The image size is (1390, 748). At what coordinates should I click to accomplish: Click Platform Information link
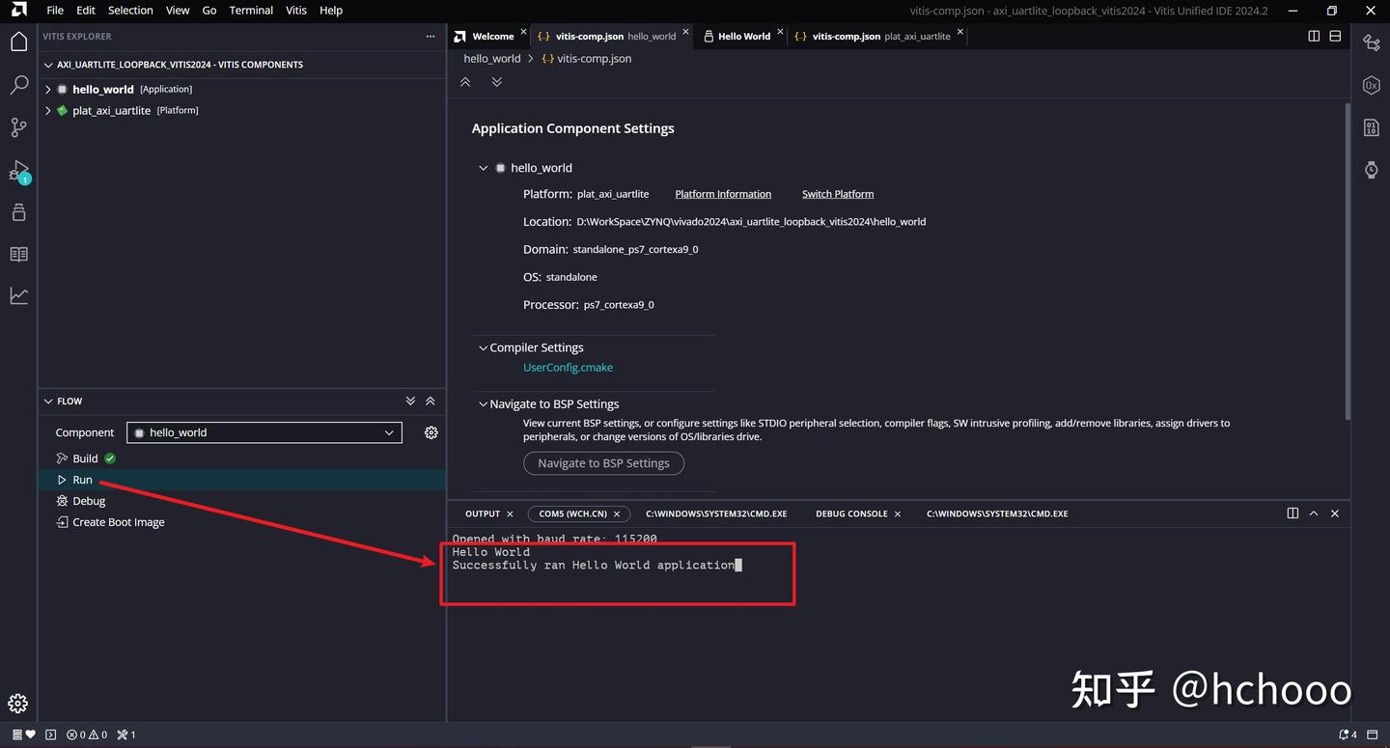[723, 194]
